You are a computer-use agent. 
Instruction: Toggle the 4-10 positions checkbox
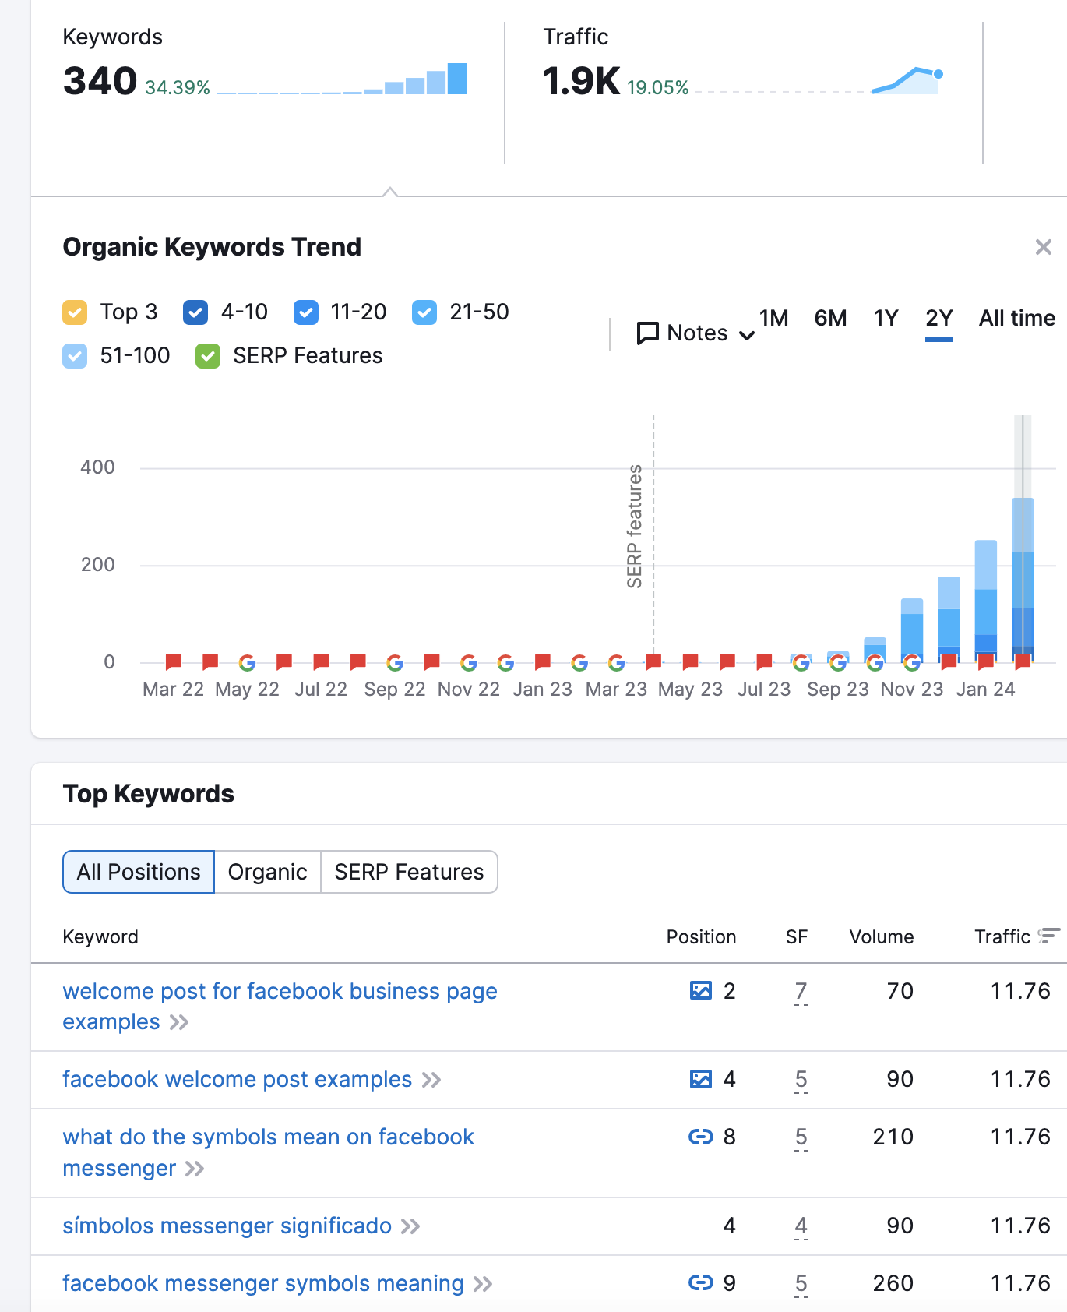pos(195,312)
